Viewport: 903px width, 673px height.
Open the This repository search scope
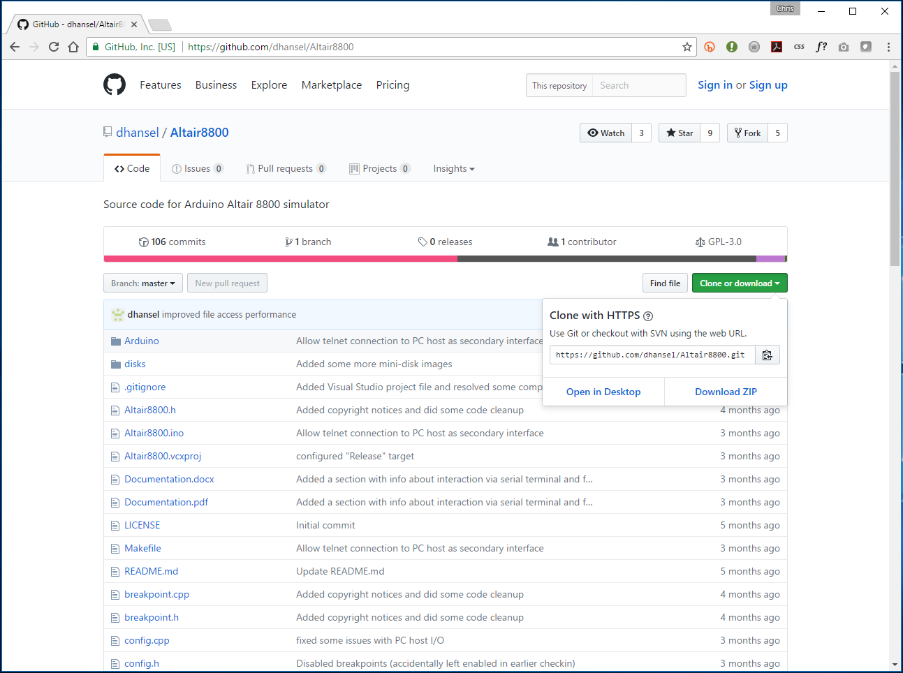[559, 85]
